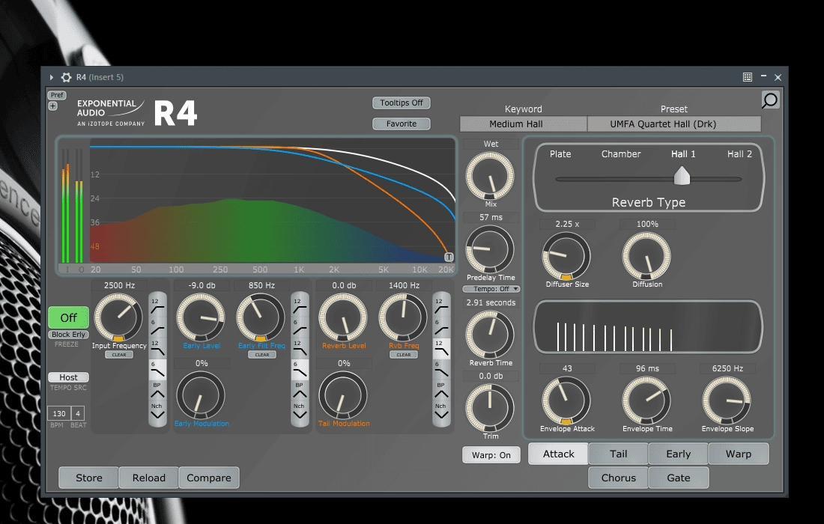
Task: Click the Wet Mix knob
Action: pyautogui.click(x=490, y=177)
